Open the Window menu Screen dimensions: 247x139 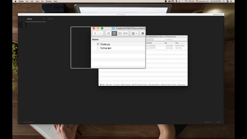(49, 1)
